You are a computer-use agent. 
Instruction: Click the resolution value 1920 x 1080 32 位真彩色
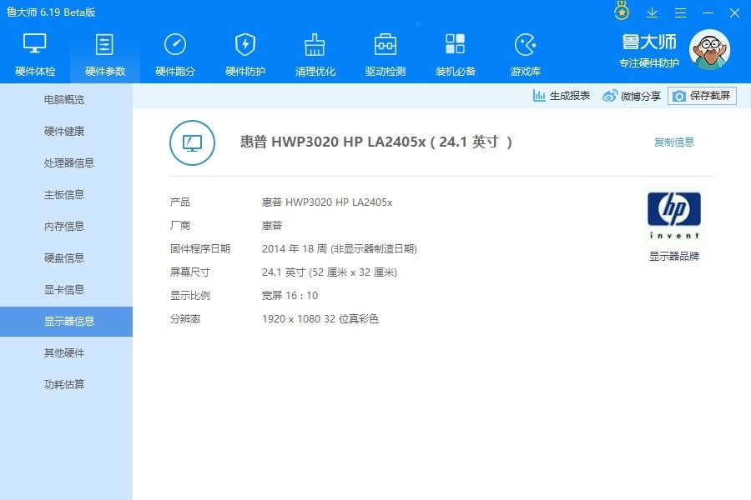320,318
